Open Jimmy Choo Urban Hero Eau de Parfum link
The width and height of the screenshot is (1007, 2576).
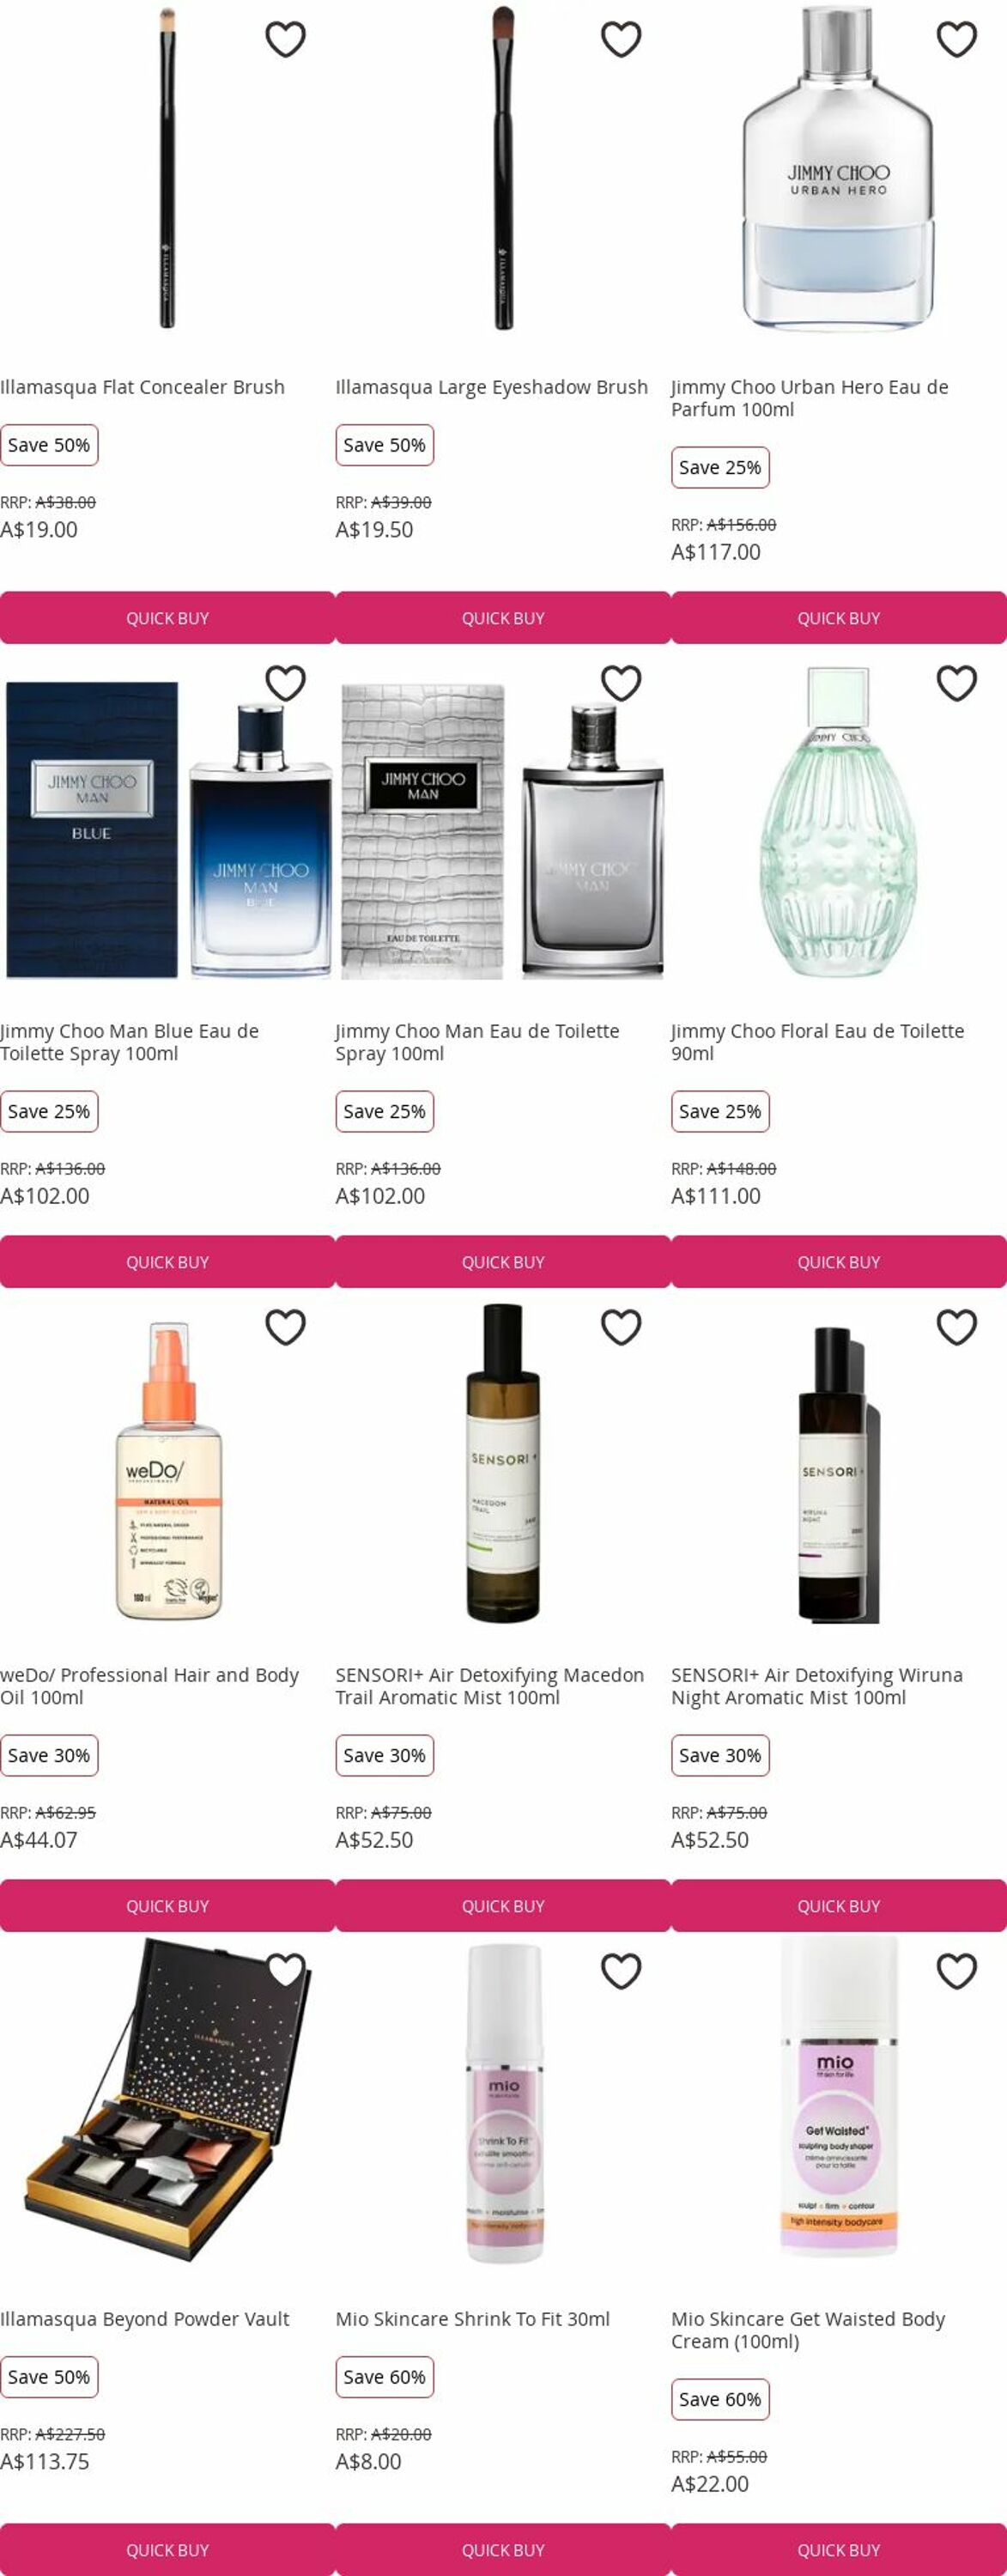[809, 398]
